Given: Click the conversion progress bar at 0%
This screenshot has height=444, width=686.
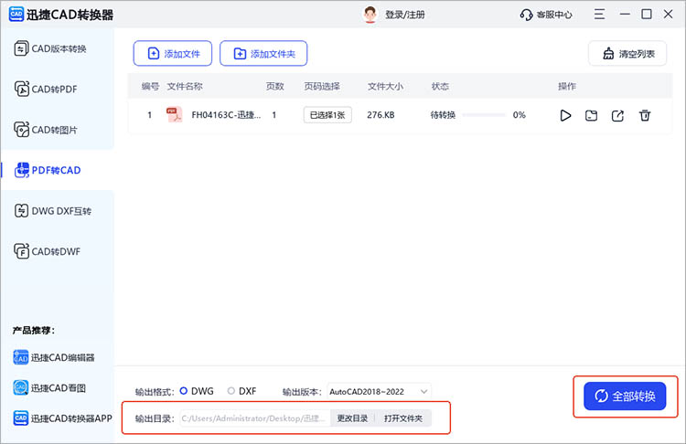Looking at the screenshot, I should [x=484, y=115].
